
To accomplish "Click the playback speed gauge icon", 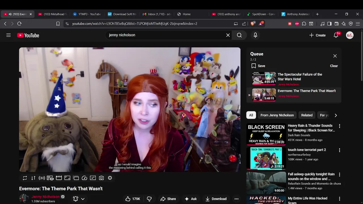I will coord(84,178).
